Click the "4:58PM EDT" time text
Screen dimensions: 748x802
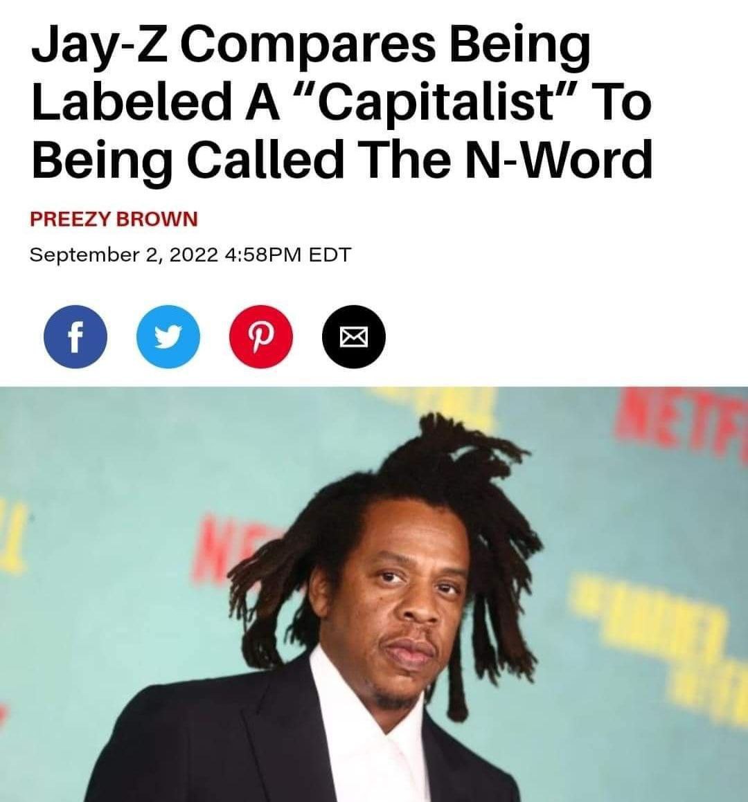pos(288,254)
